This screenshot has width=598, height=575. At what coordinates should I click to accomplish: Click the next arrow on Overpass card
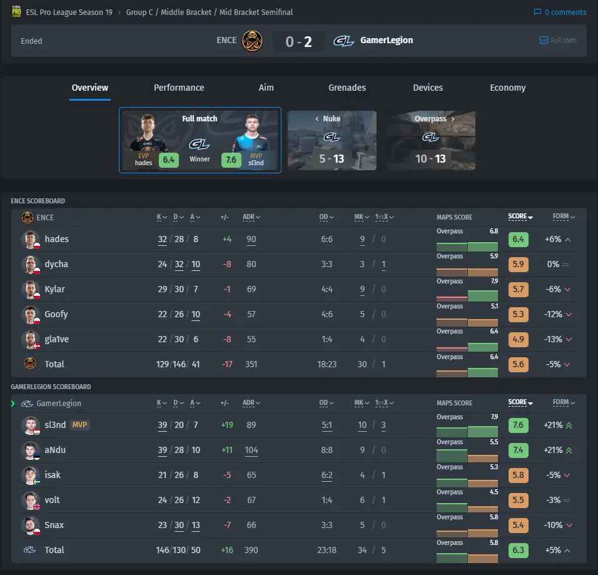coord(453,119)
